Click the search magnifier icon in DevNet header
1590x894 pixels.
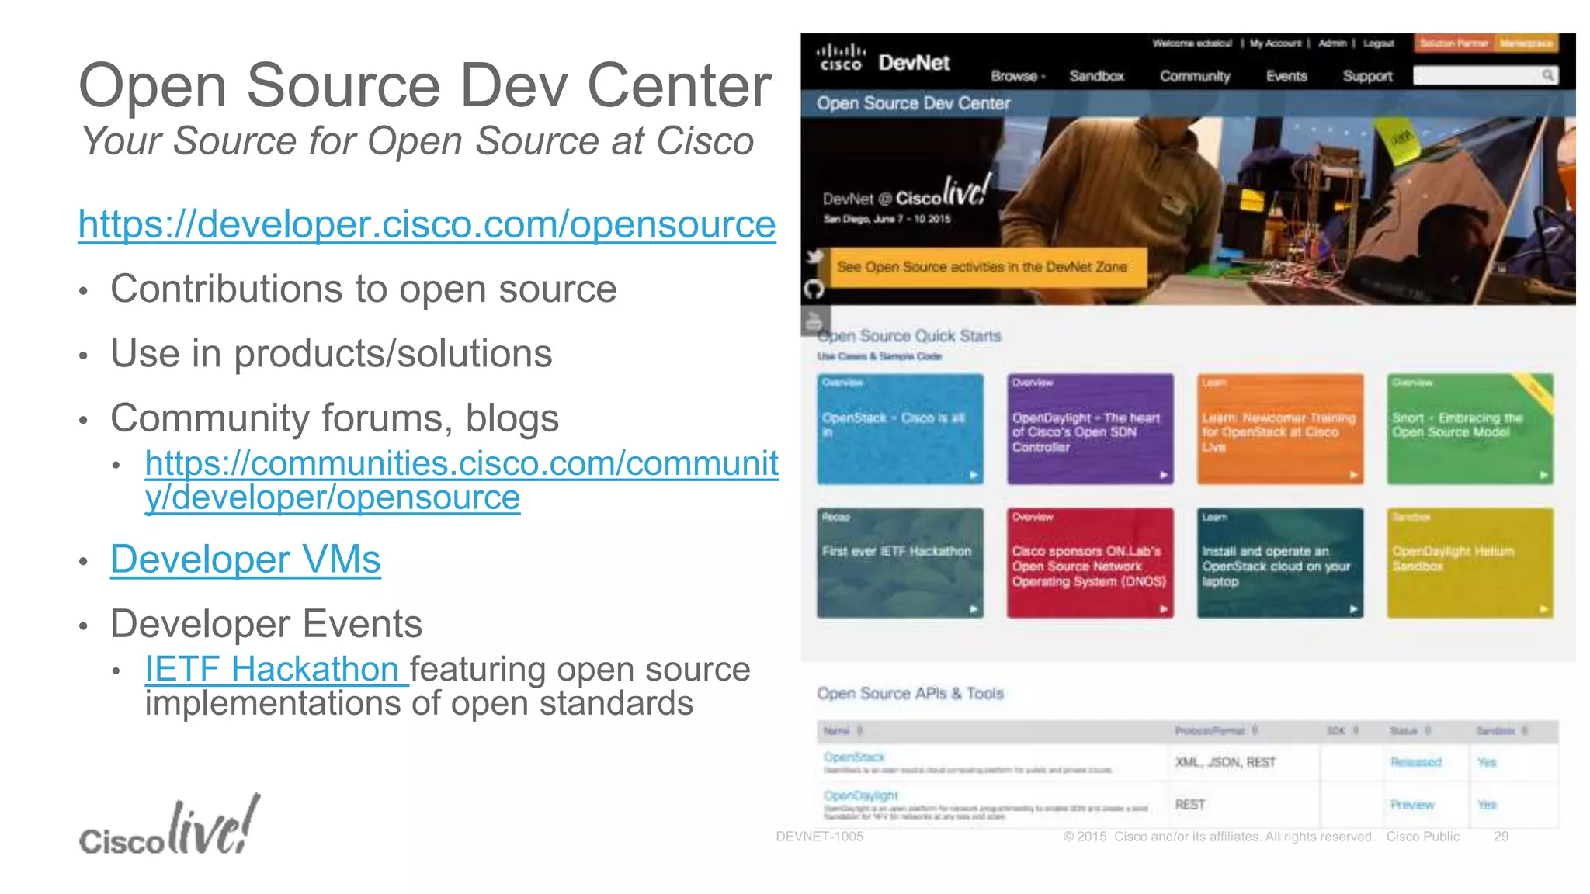click(x=1547, y=75)
